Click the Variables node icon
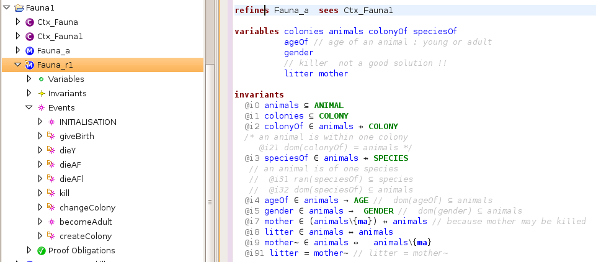The height and width of the screenshot is (262, 596). [41, 79]
